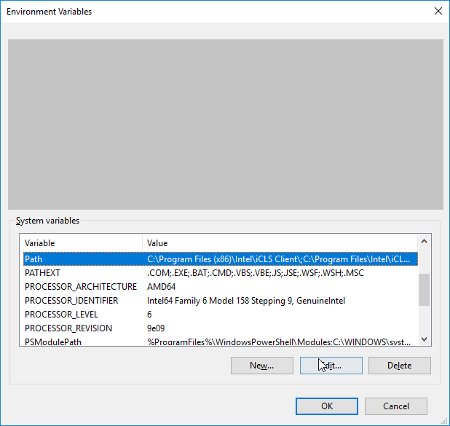
Task: Select the PROCESSOR_ARCHITECTURE variable row
Action: [x=221, y=286]
